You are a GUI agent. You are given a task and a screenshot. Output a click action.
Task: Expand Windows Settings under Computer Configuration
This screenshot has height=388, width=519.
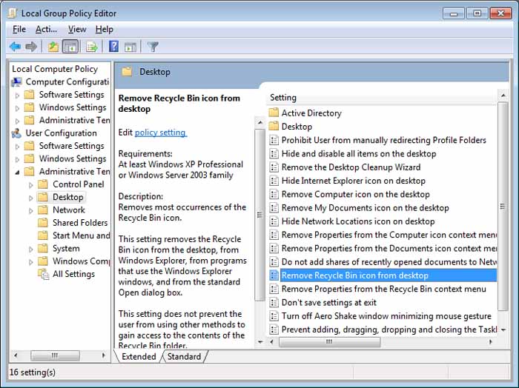[18, 108]
